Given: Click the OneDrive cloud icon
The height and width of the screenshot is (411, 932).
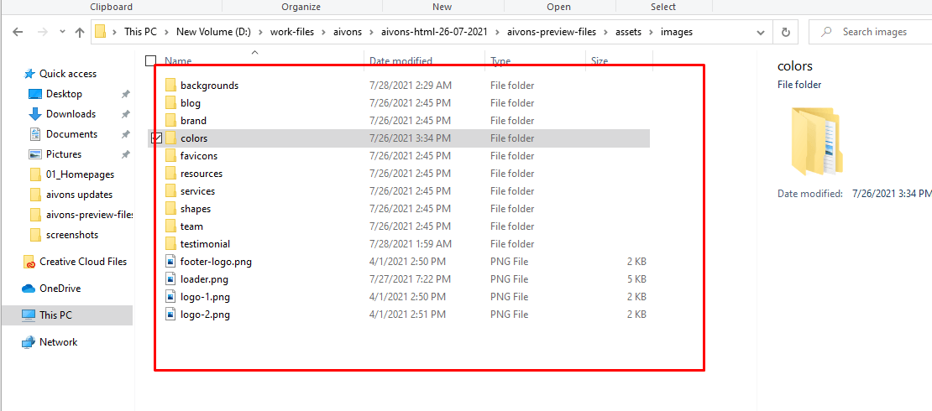Looking at the screenshot, I should 29,289.
